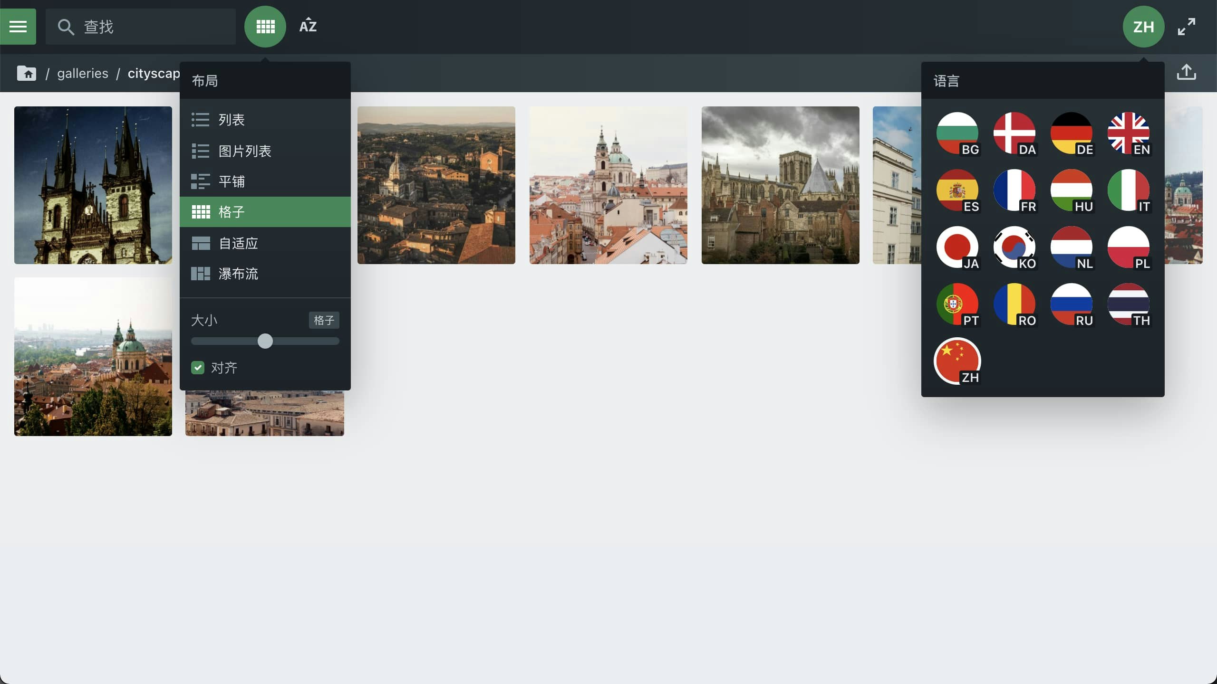The width and height of the screenshot is (1217, 684).
Task: Choose Japanese as interface language
Action: point(957,247)
